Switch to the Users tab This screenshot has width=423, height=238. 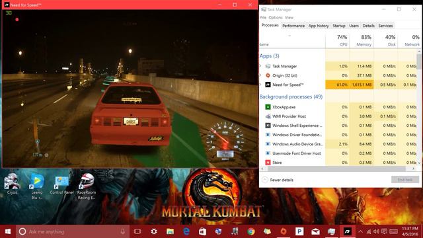pos(354,26)
